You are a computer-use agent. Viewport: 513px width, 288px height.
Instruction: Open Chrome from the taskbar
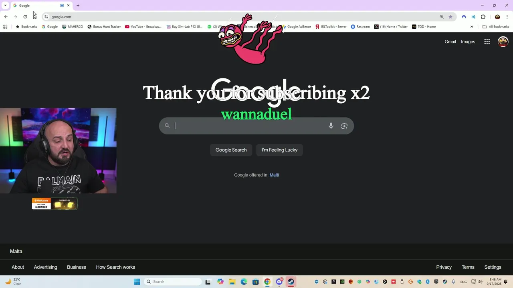267,282
